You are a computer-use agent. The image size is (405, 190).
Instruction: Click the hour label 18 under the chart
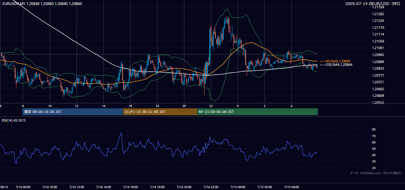point(157,106)
